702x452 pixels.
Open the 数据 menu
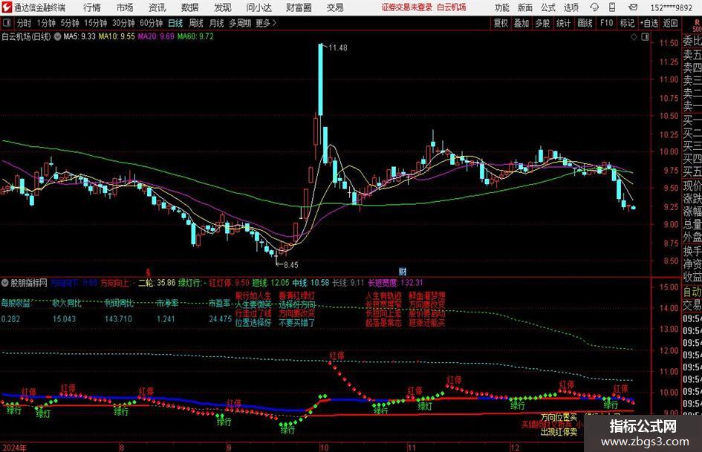[x=190, y=7]
